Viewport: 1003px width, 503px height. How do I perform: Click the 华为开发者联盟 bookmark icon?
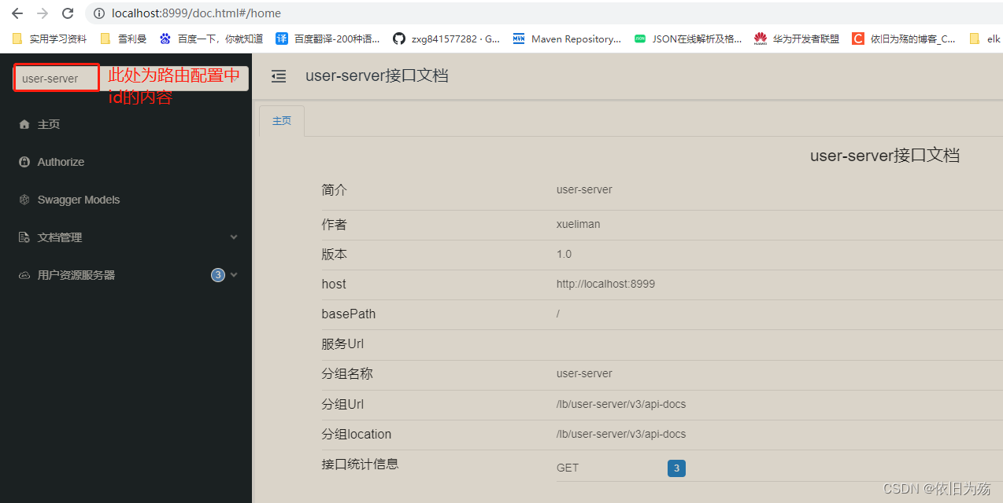[759, 38]
